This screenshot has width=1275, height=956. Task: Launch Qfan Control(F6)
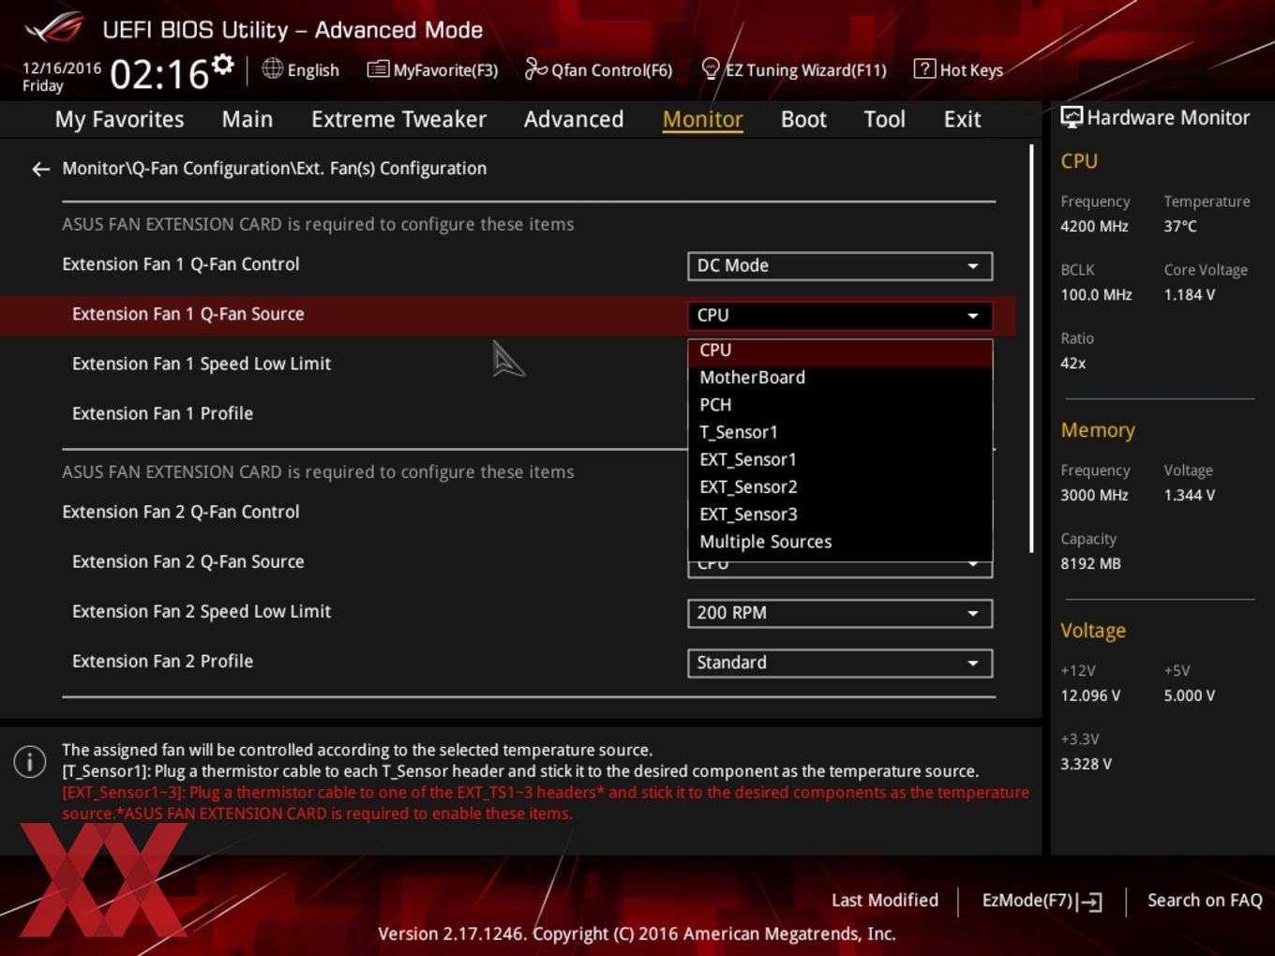[599, 69]
